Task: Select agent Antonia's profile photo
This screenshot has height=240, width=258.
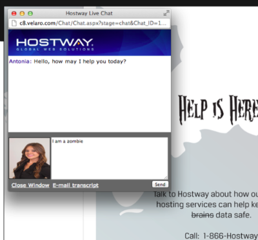Action: (x=30, y=158)
